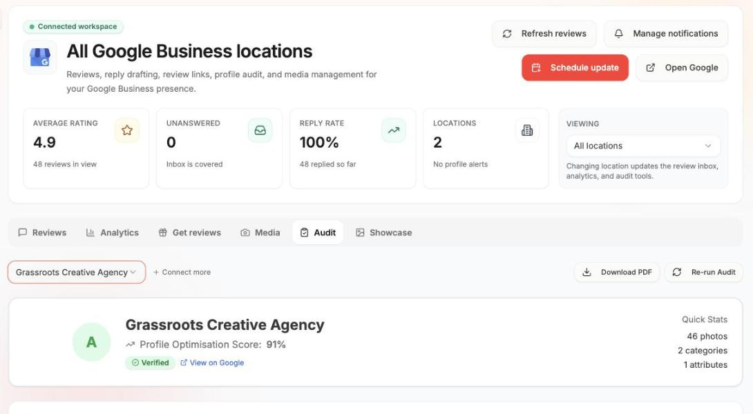
Task: Click the external link icon before View on Google
Action: (x=184, y=363)
